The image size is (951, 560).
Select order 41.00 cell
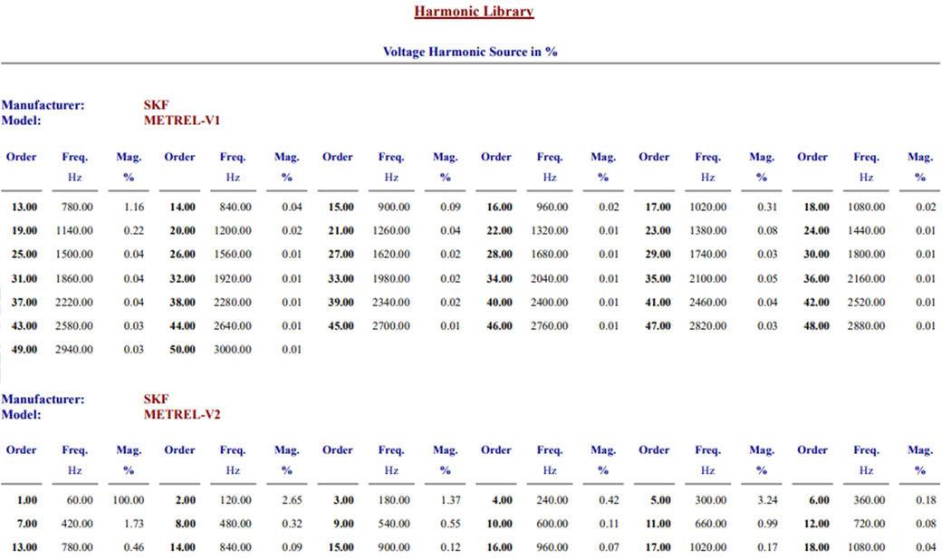coord(658,302)
